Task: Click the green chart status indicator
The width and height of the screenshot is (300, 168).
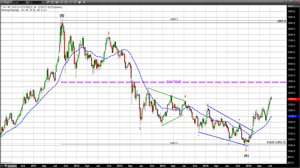Action: click(2, 2)
